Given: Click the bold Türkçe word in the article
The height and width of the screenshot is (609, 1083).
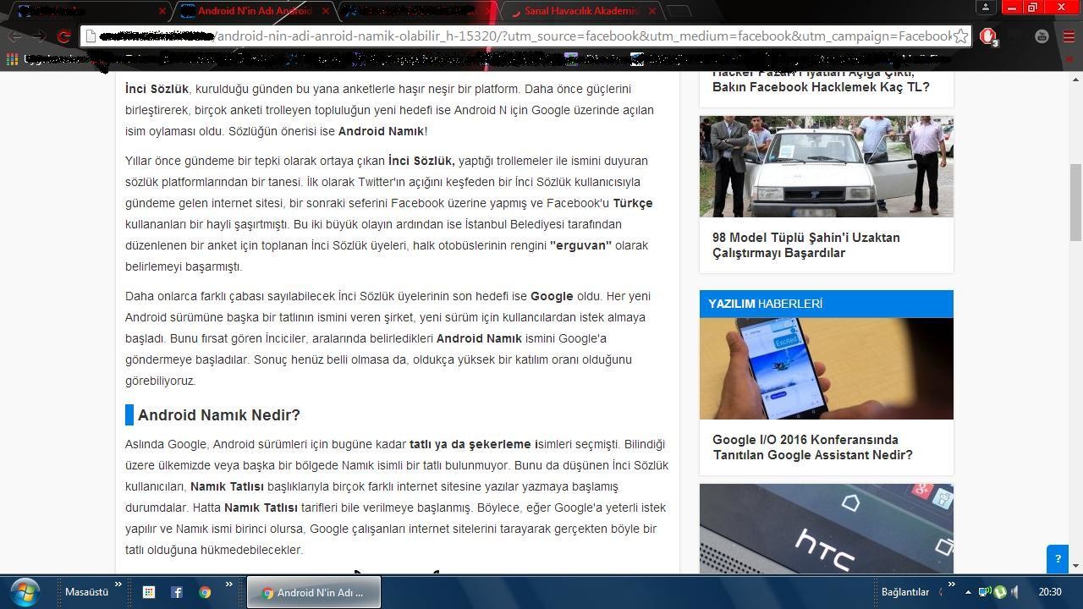Looking at the screenshot, I should click(x=633, y=203).
